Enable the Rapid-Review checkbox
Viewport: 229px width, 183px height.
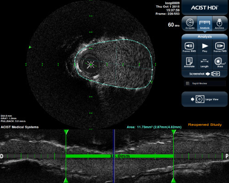pyautogui.click(x=188, y=83)
